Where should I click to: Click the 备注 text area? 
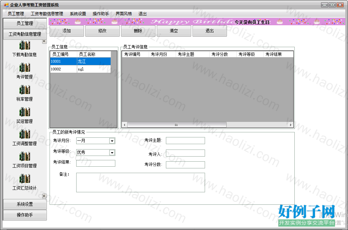141,183
